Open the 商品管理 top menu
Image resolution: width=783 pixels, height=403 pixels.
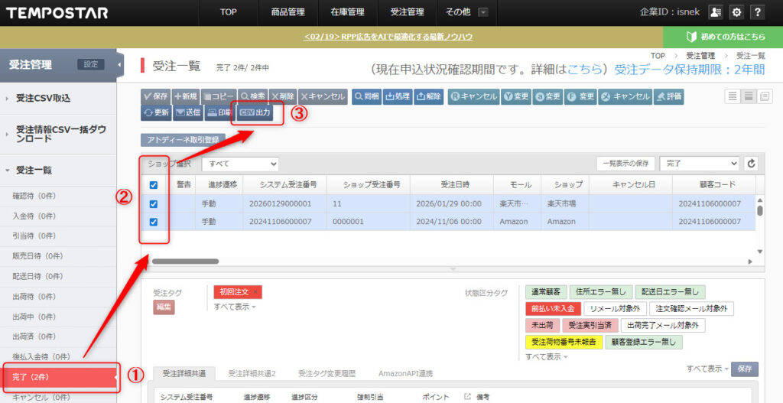[288, 12]
